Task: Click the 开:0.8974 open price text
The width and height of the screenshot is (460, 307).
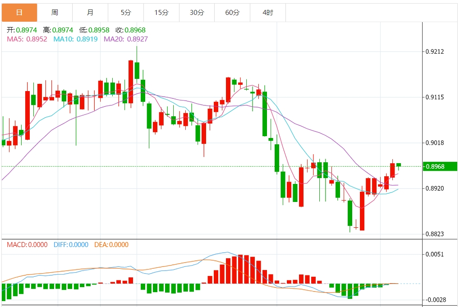Action: [22, 30]
